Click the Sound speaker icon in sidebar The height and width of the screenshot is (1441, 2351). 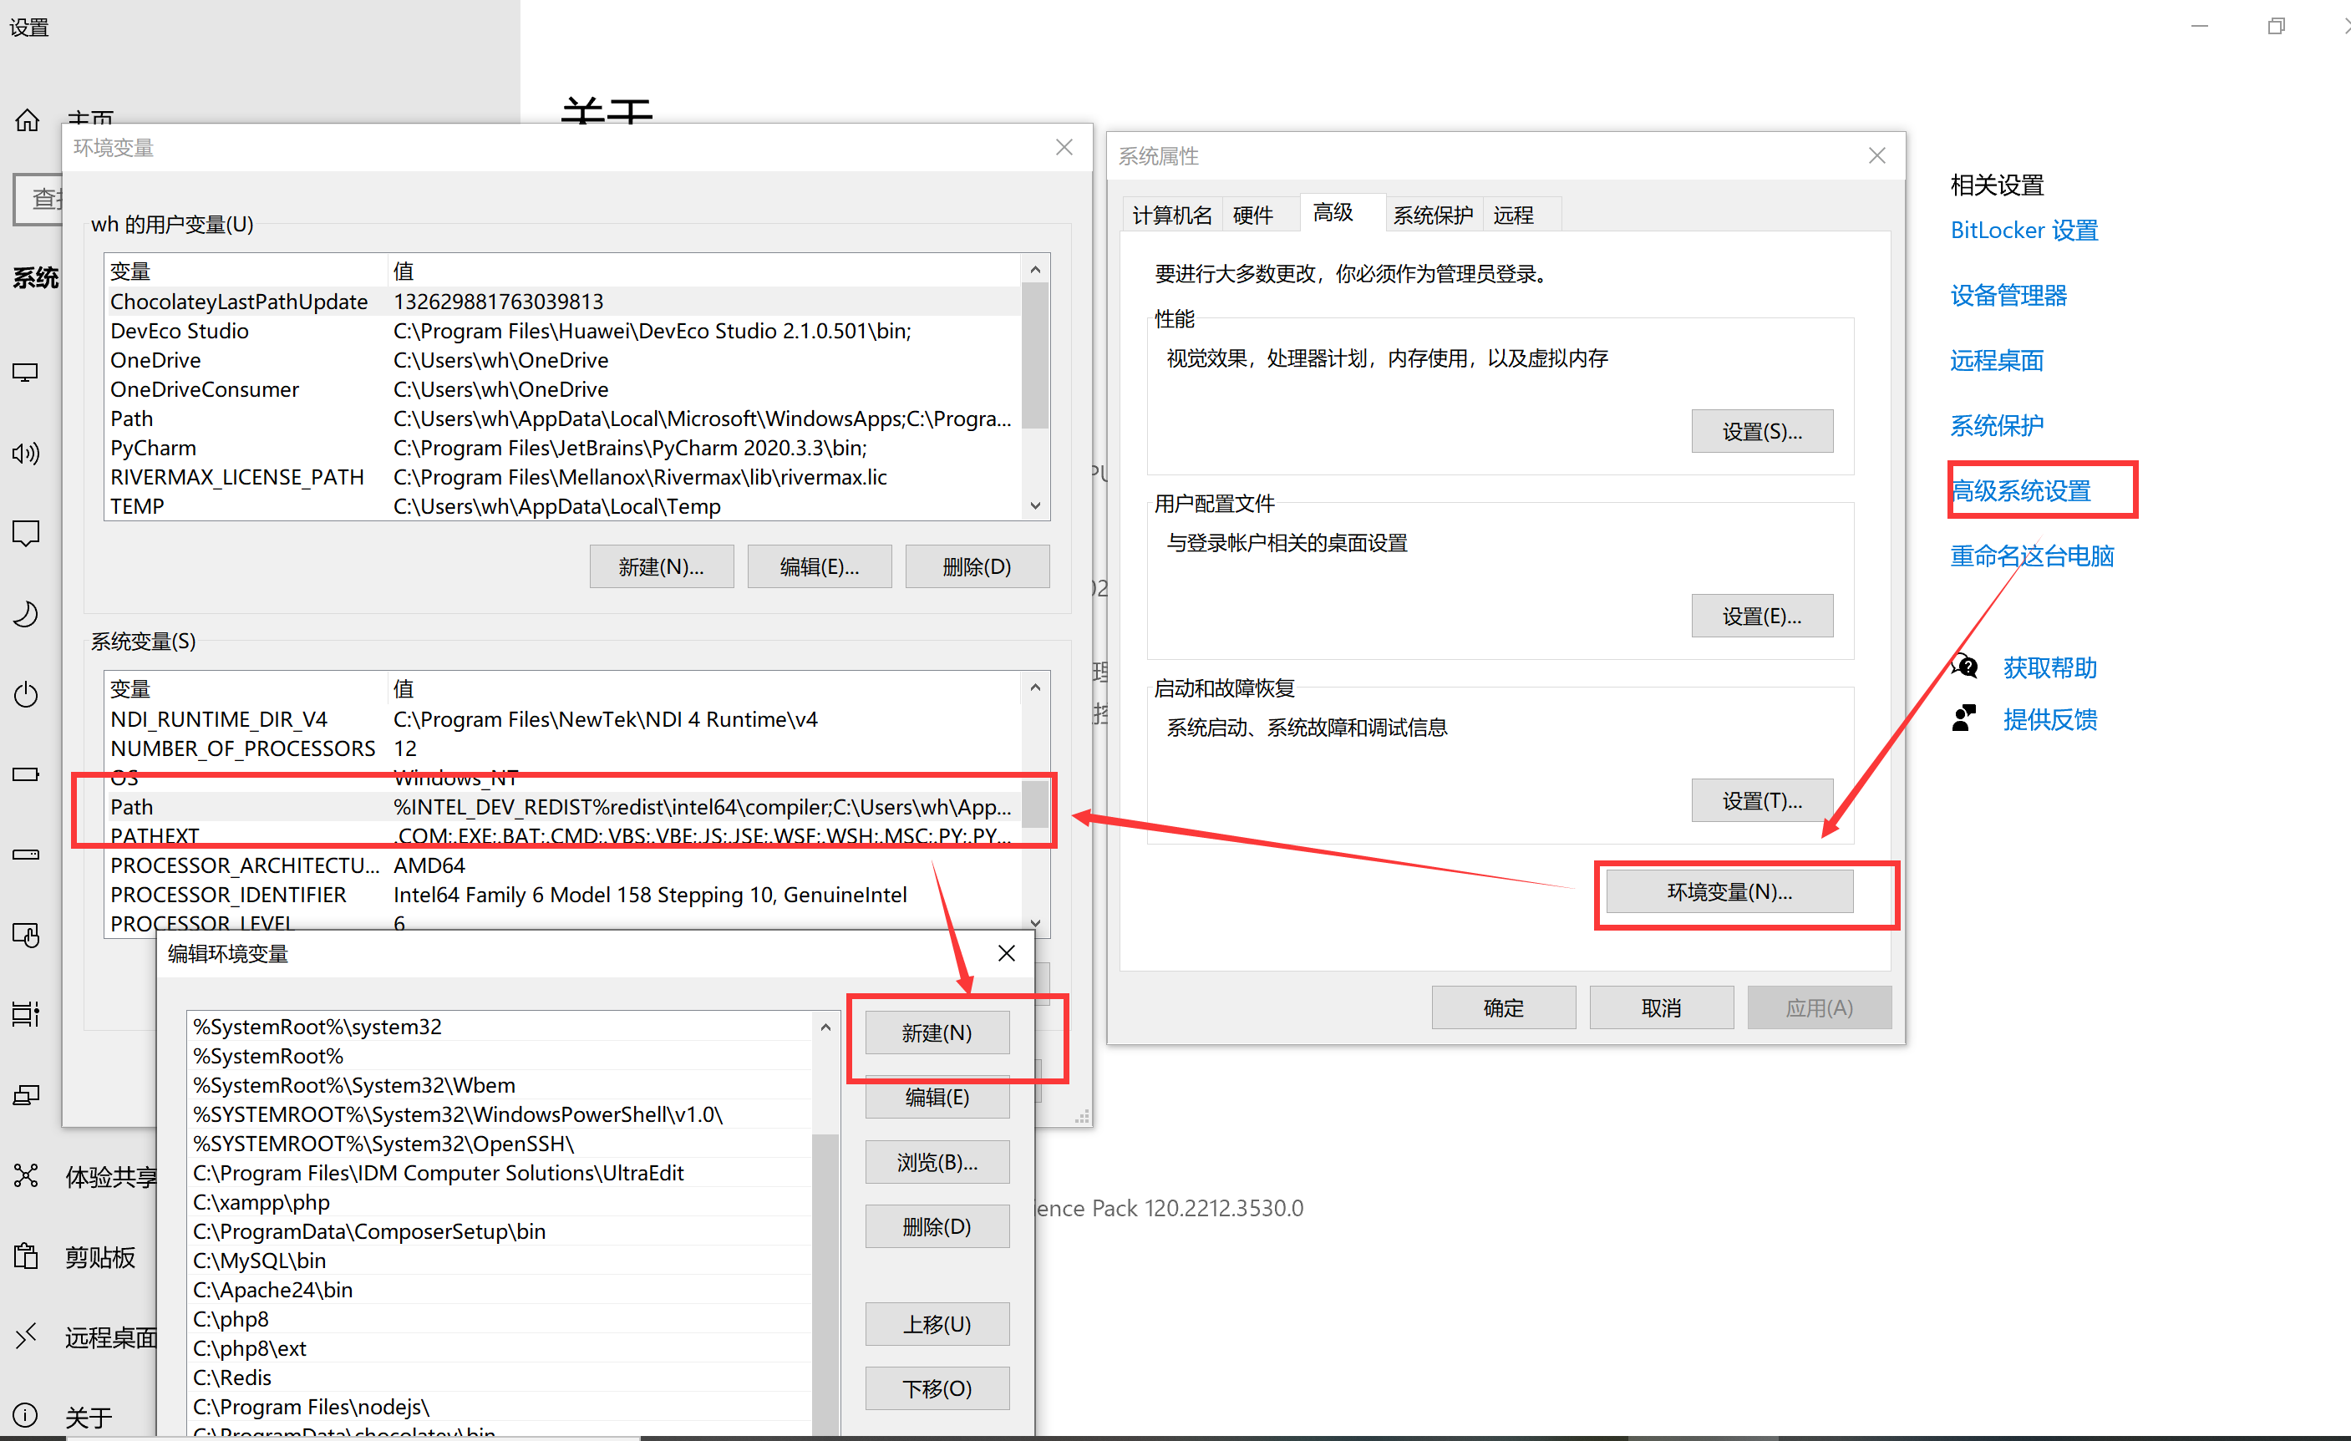(x=26, y=452)
